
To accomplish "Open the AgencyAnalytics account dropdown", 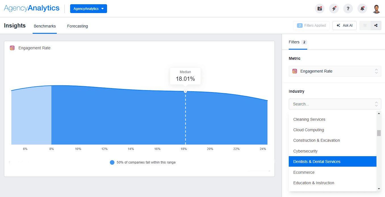I will [x=88, y=9].
